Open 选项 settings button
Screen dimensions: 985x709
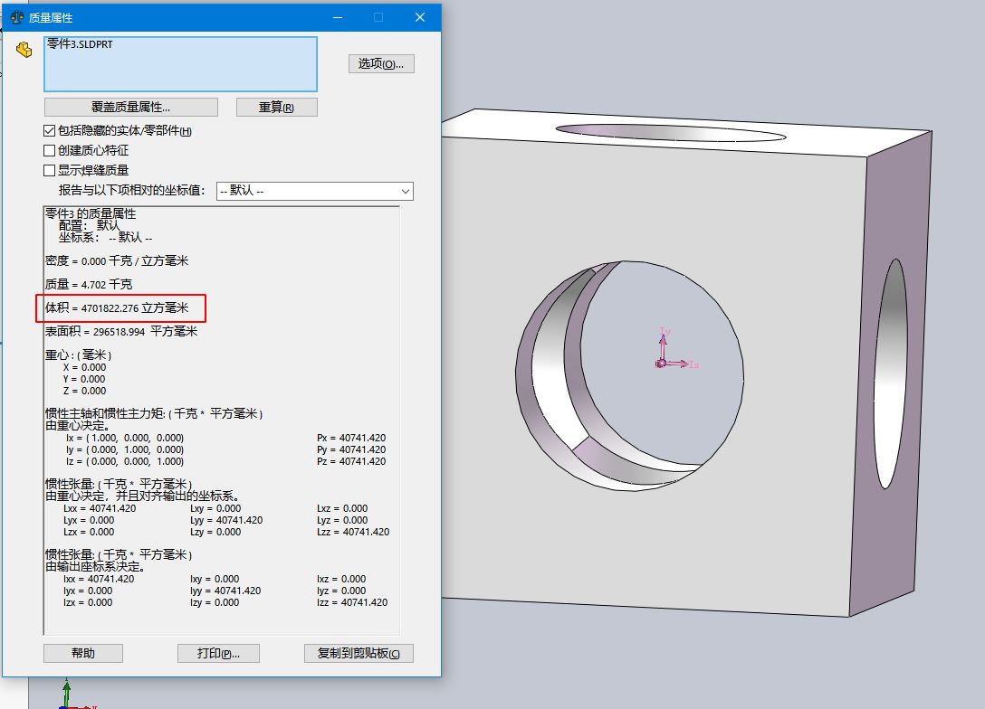[381, 63]
